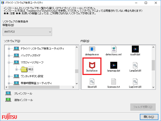Image resolution: width=161 pixels, height=121 pixels.
Task: Click software tree scroll down arrow
Action: click(x=77, y=83)
